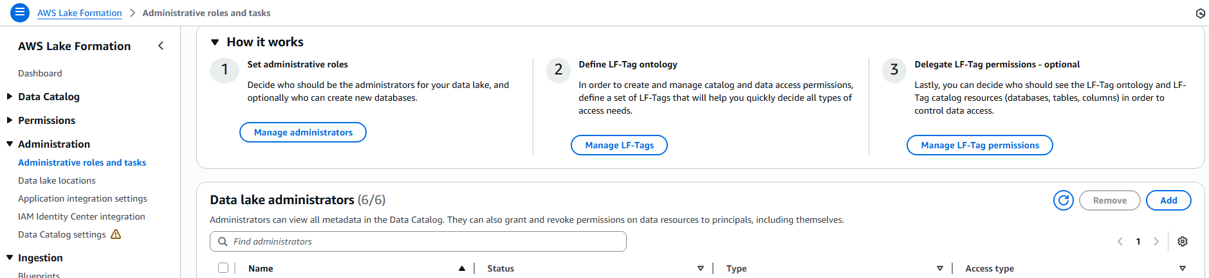Expand the Data Catalog section
Screen dimensions: 1209x278
pos(10,96)
